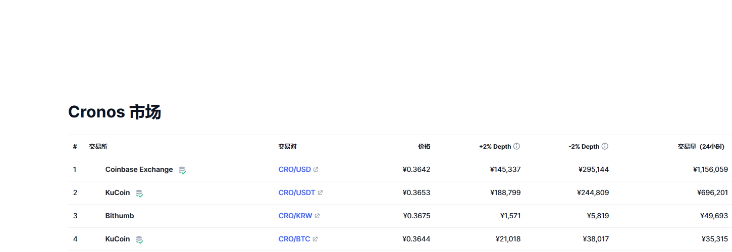
Task: Sort by 交易量（24小时）column header
Action: [701, 147]
